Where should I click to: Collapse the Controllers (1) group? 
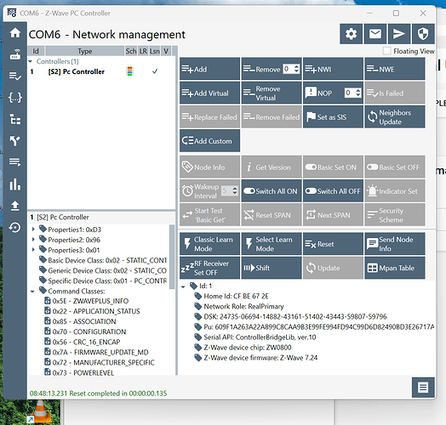[31, 61]
